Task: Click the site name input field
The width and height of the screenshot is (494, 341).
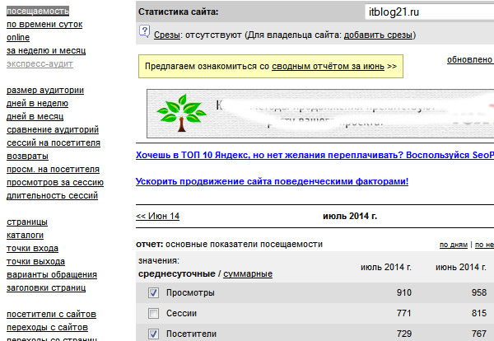Action: pyautogui.click(x=430, y=12)
